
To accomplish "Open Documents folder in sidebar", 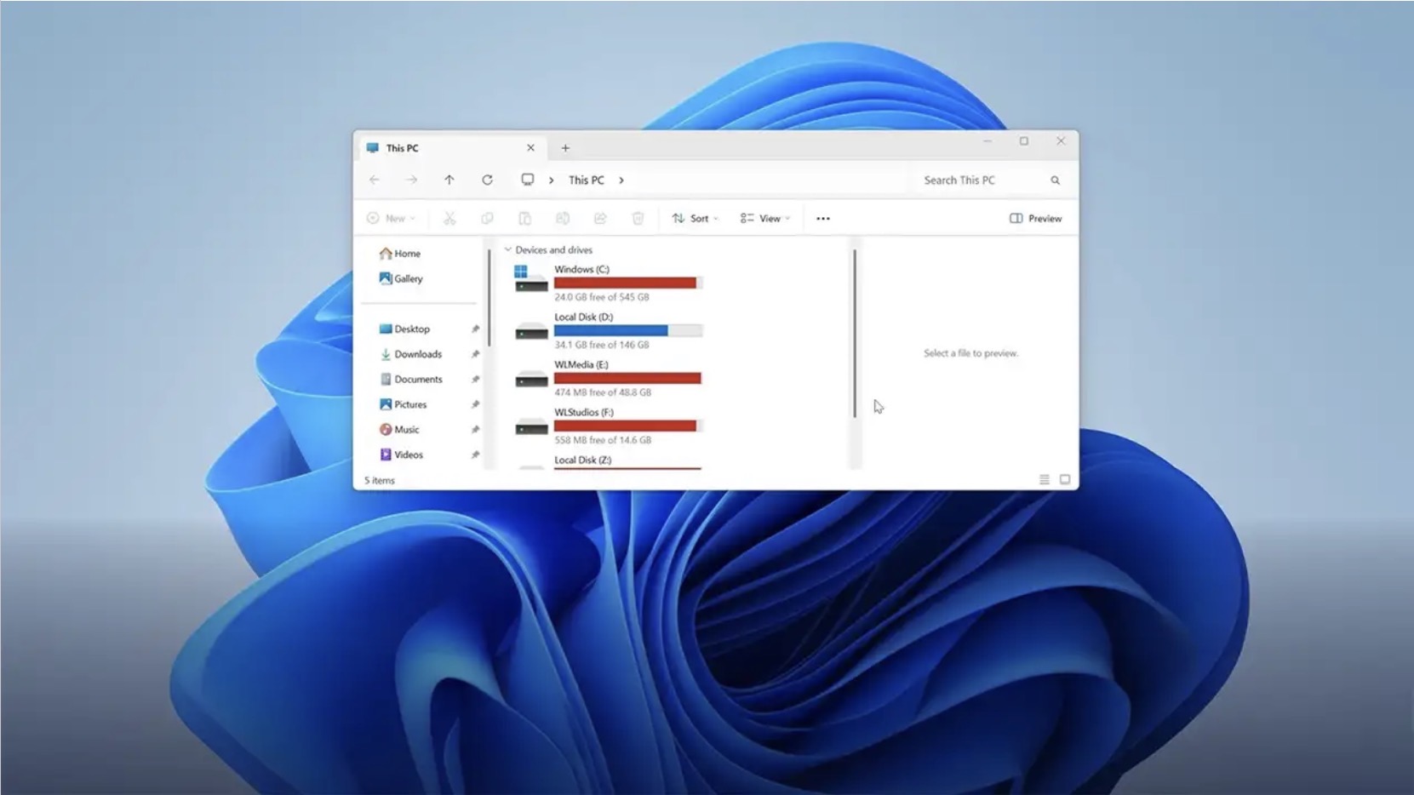I will click(x=410, y=380).
